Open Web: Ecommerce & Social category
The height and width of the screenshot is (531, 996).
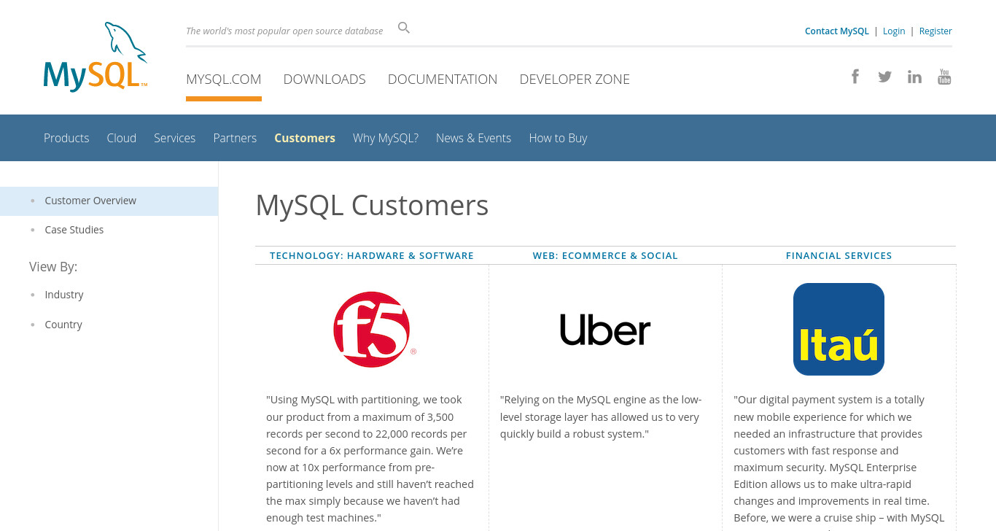pyautogui.click(x=605, y=255)
